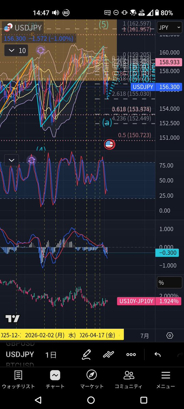Tap the TradingView logo
This screenshot has height=409, width=184.
[13, 319]
